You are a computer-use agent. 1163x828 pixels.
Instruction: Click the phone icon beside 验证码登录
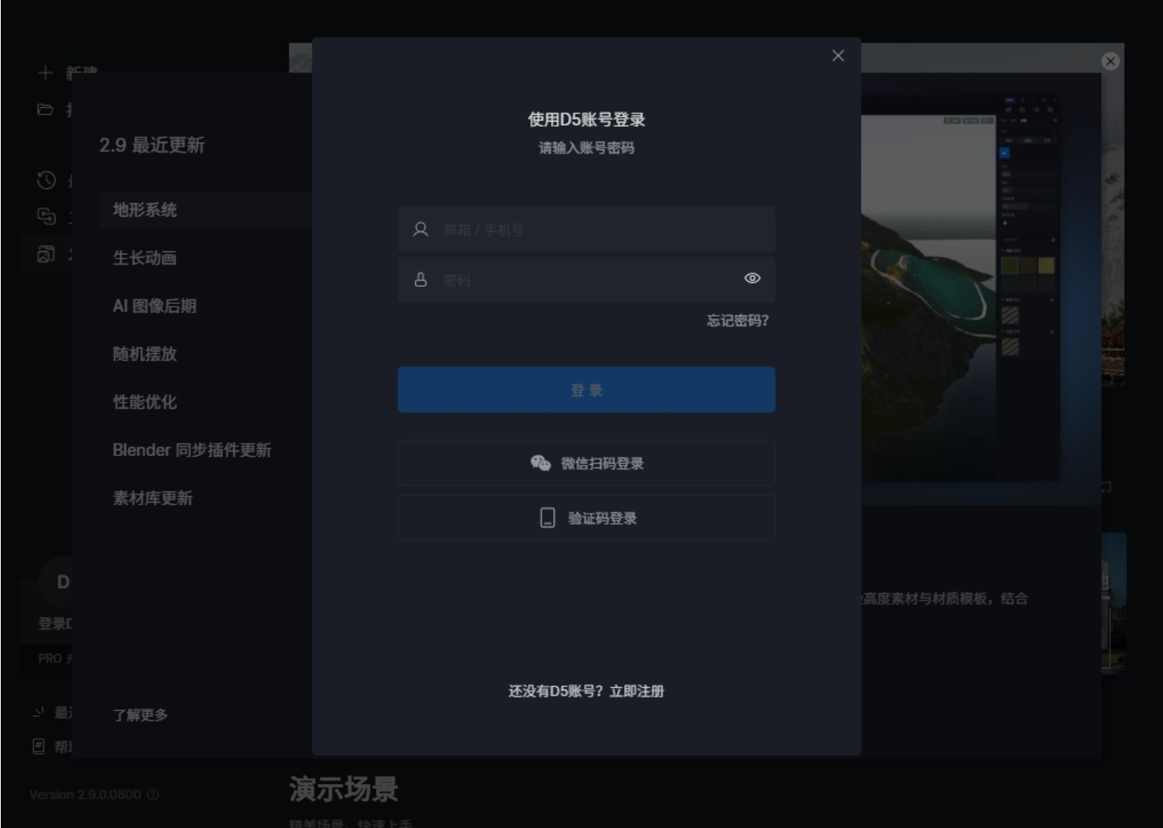coord(547,518)
